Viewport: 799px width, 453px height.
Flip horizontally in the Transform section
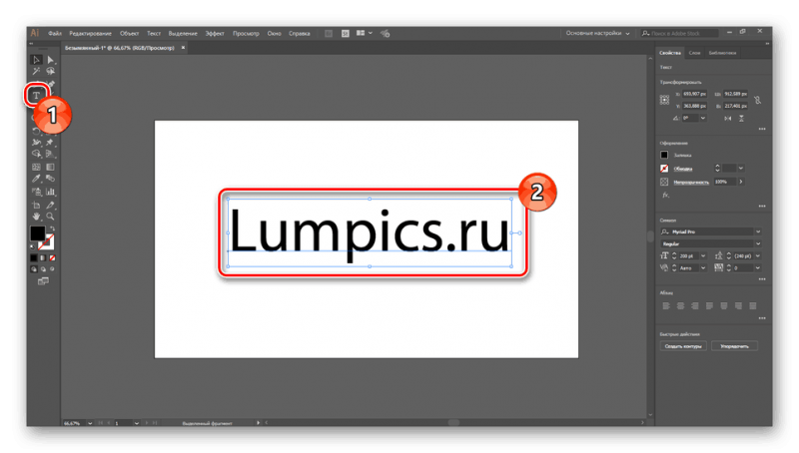coord(728,119)
